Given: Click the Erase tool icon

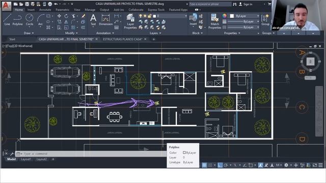Looking at the screenshot, I should tap(83, 16).
